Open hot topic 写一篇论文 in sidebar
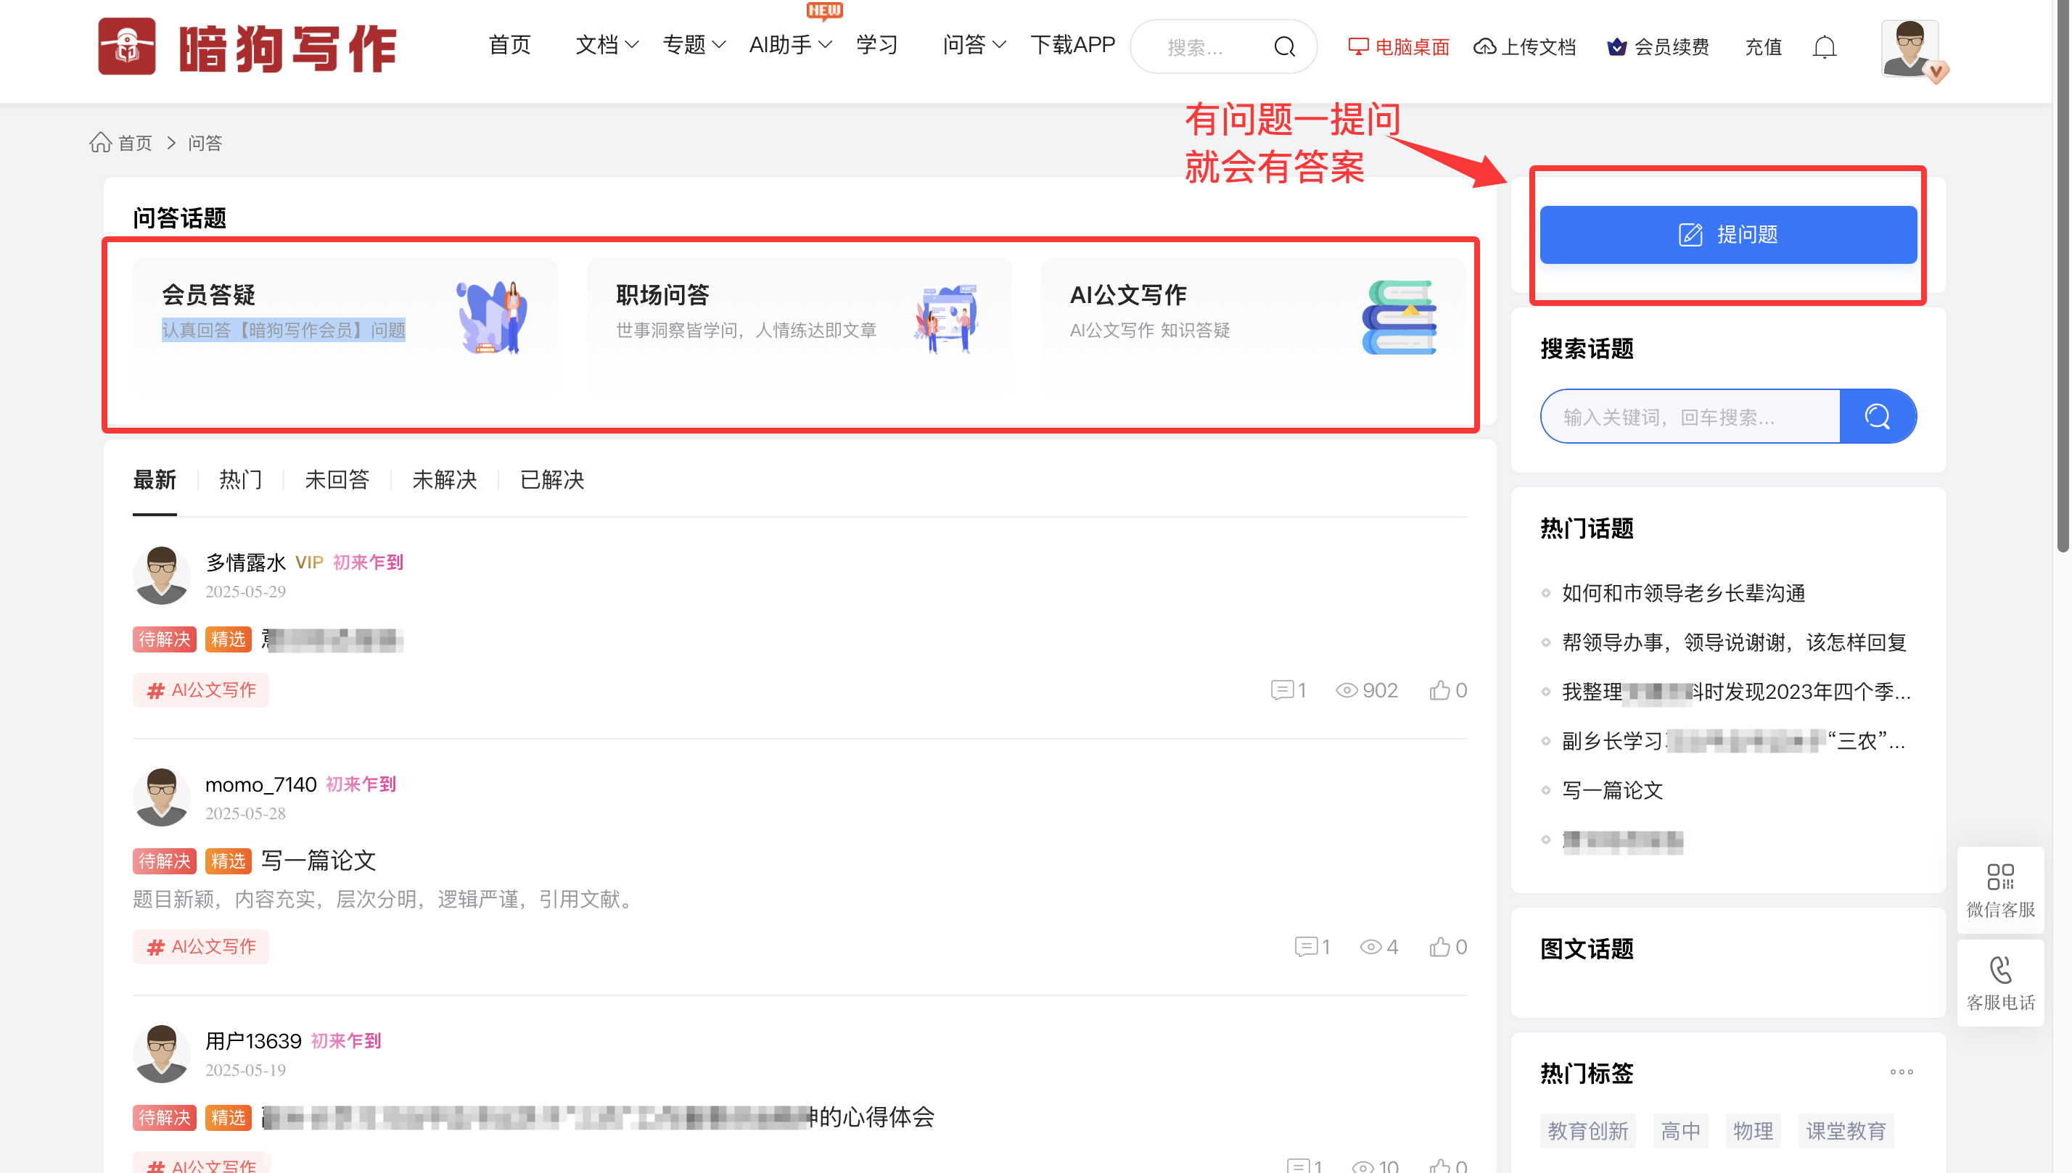The height and width of the screenshot is (1173, 2072). tap(1613, 790)
